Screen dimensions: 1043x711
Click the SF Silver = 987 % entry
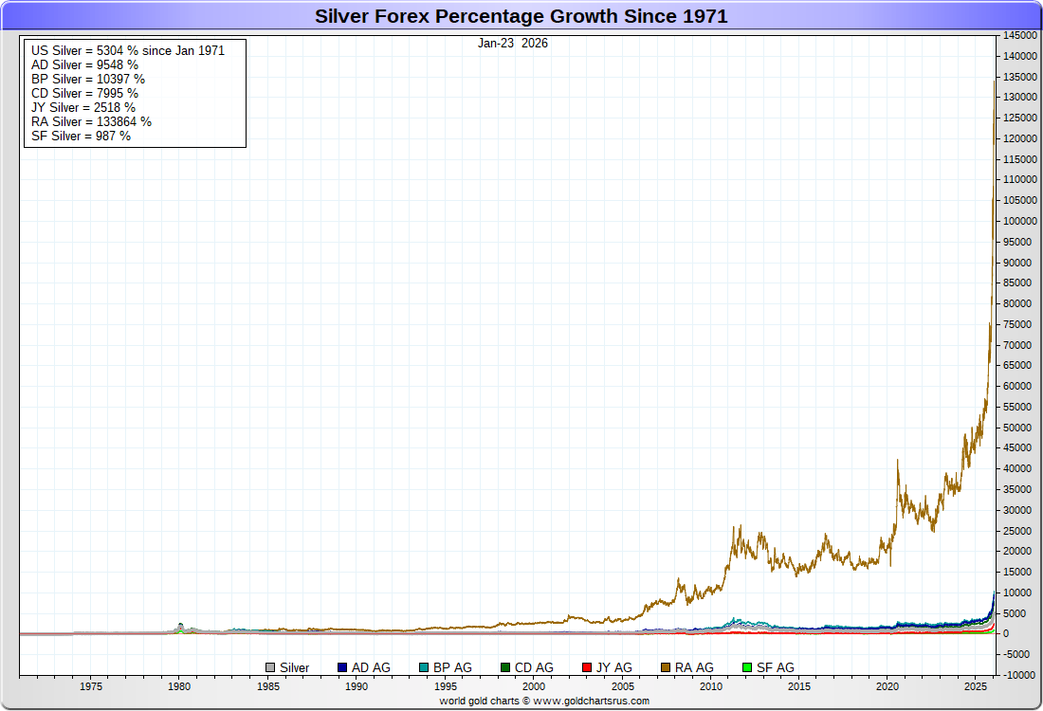click(81, 136)
